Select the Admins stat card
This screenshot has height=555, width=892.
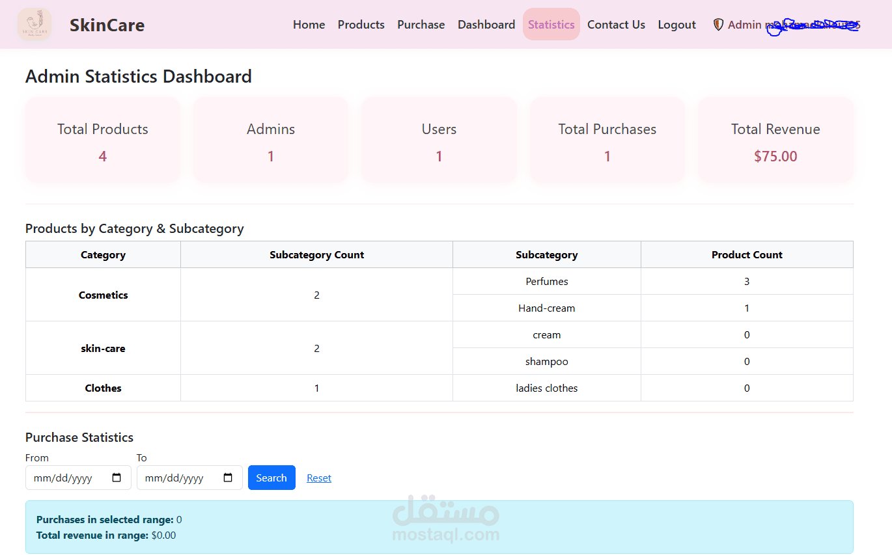[x=271, y=140]
